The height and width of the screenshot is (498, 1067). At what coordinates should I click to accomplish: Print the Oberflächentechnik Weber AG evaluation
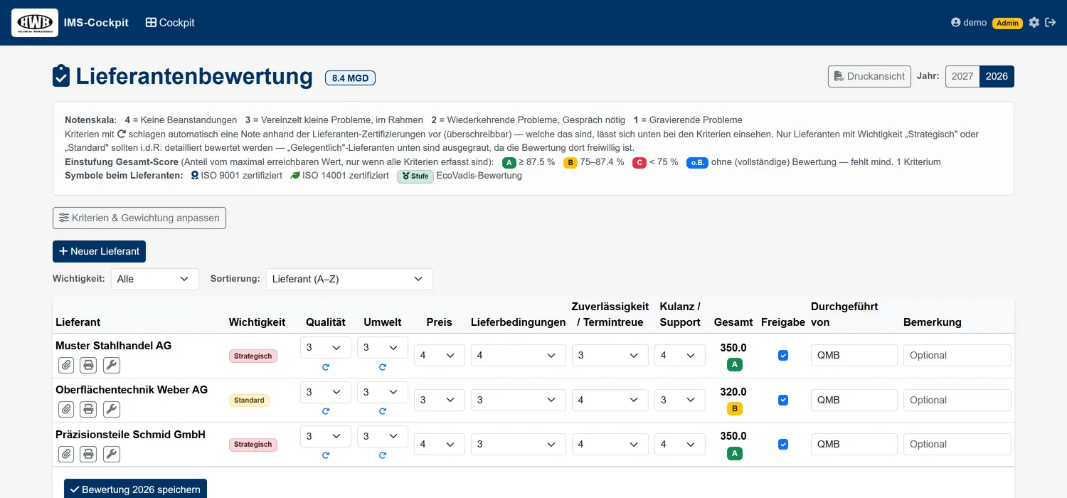[x=88, y=409]
